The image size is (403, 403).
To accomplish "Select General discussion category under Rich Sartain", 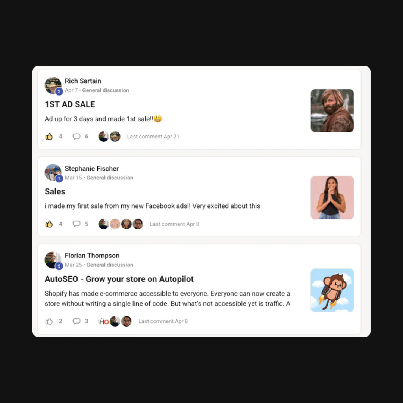I will 106,90.
